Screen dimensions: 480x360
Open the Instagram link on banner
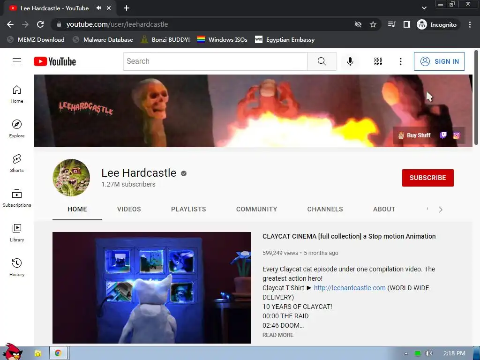pos(456,135)
